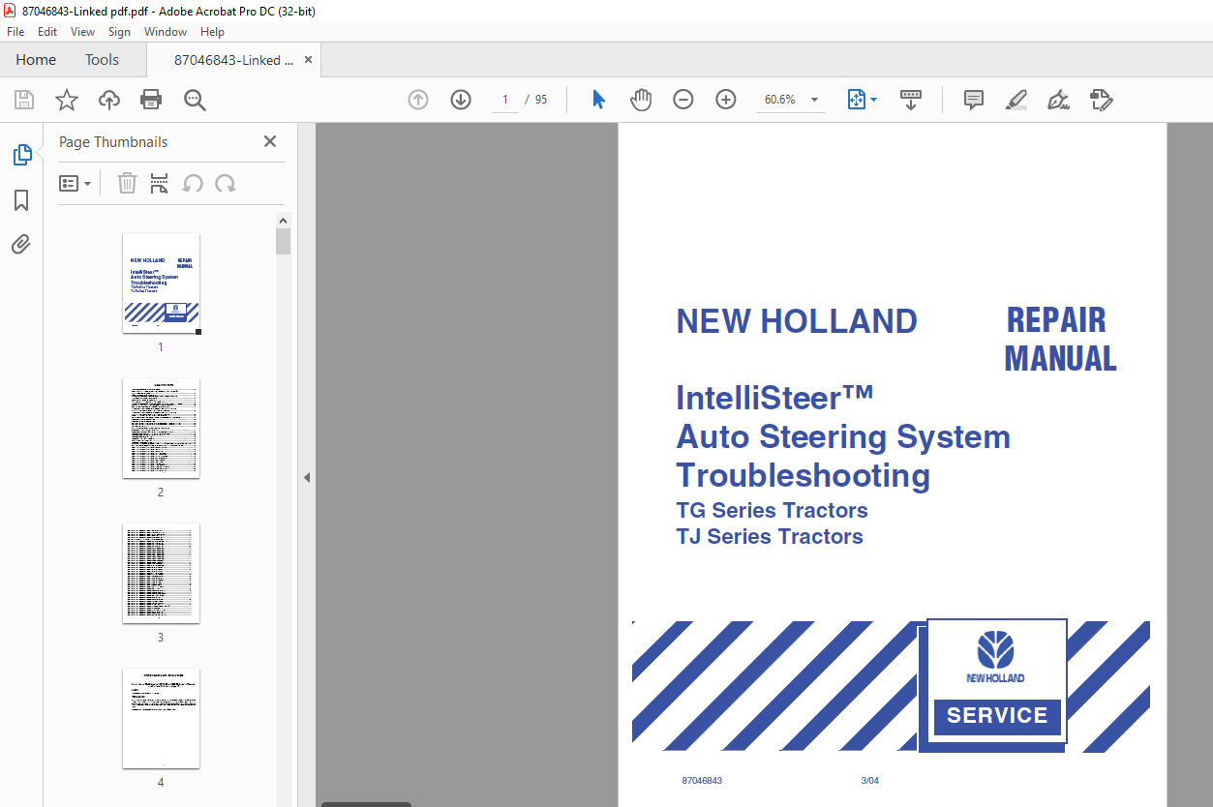This screenshot has height=807, width=1213.
Task: Open the Help menu
Action: click(x=212, y=32)
